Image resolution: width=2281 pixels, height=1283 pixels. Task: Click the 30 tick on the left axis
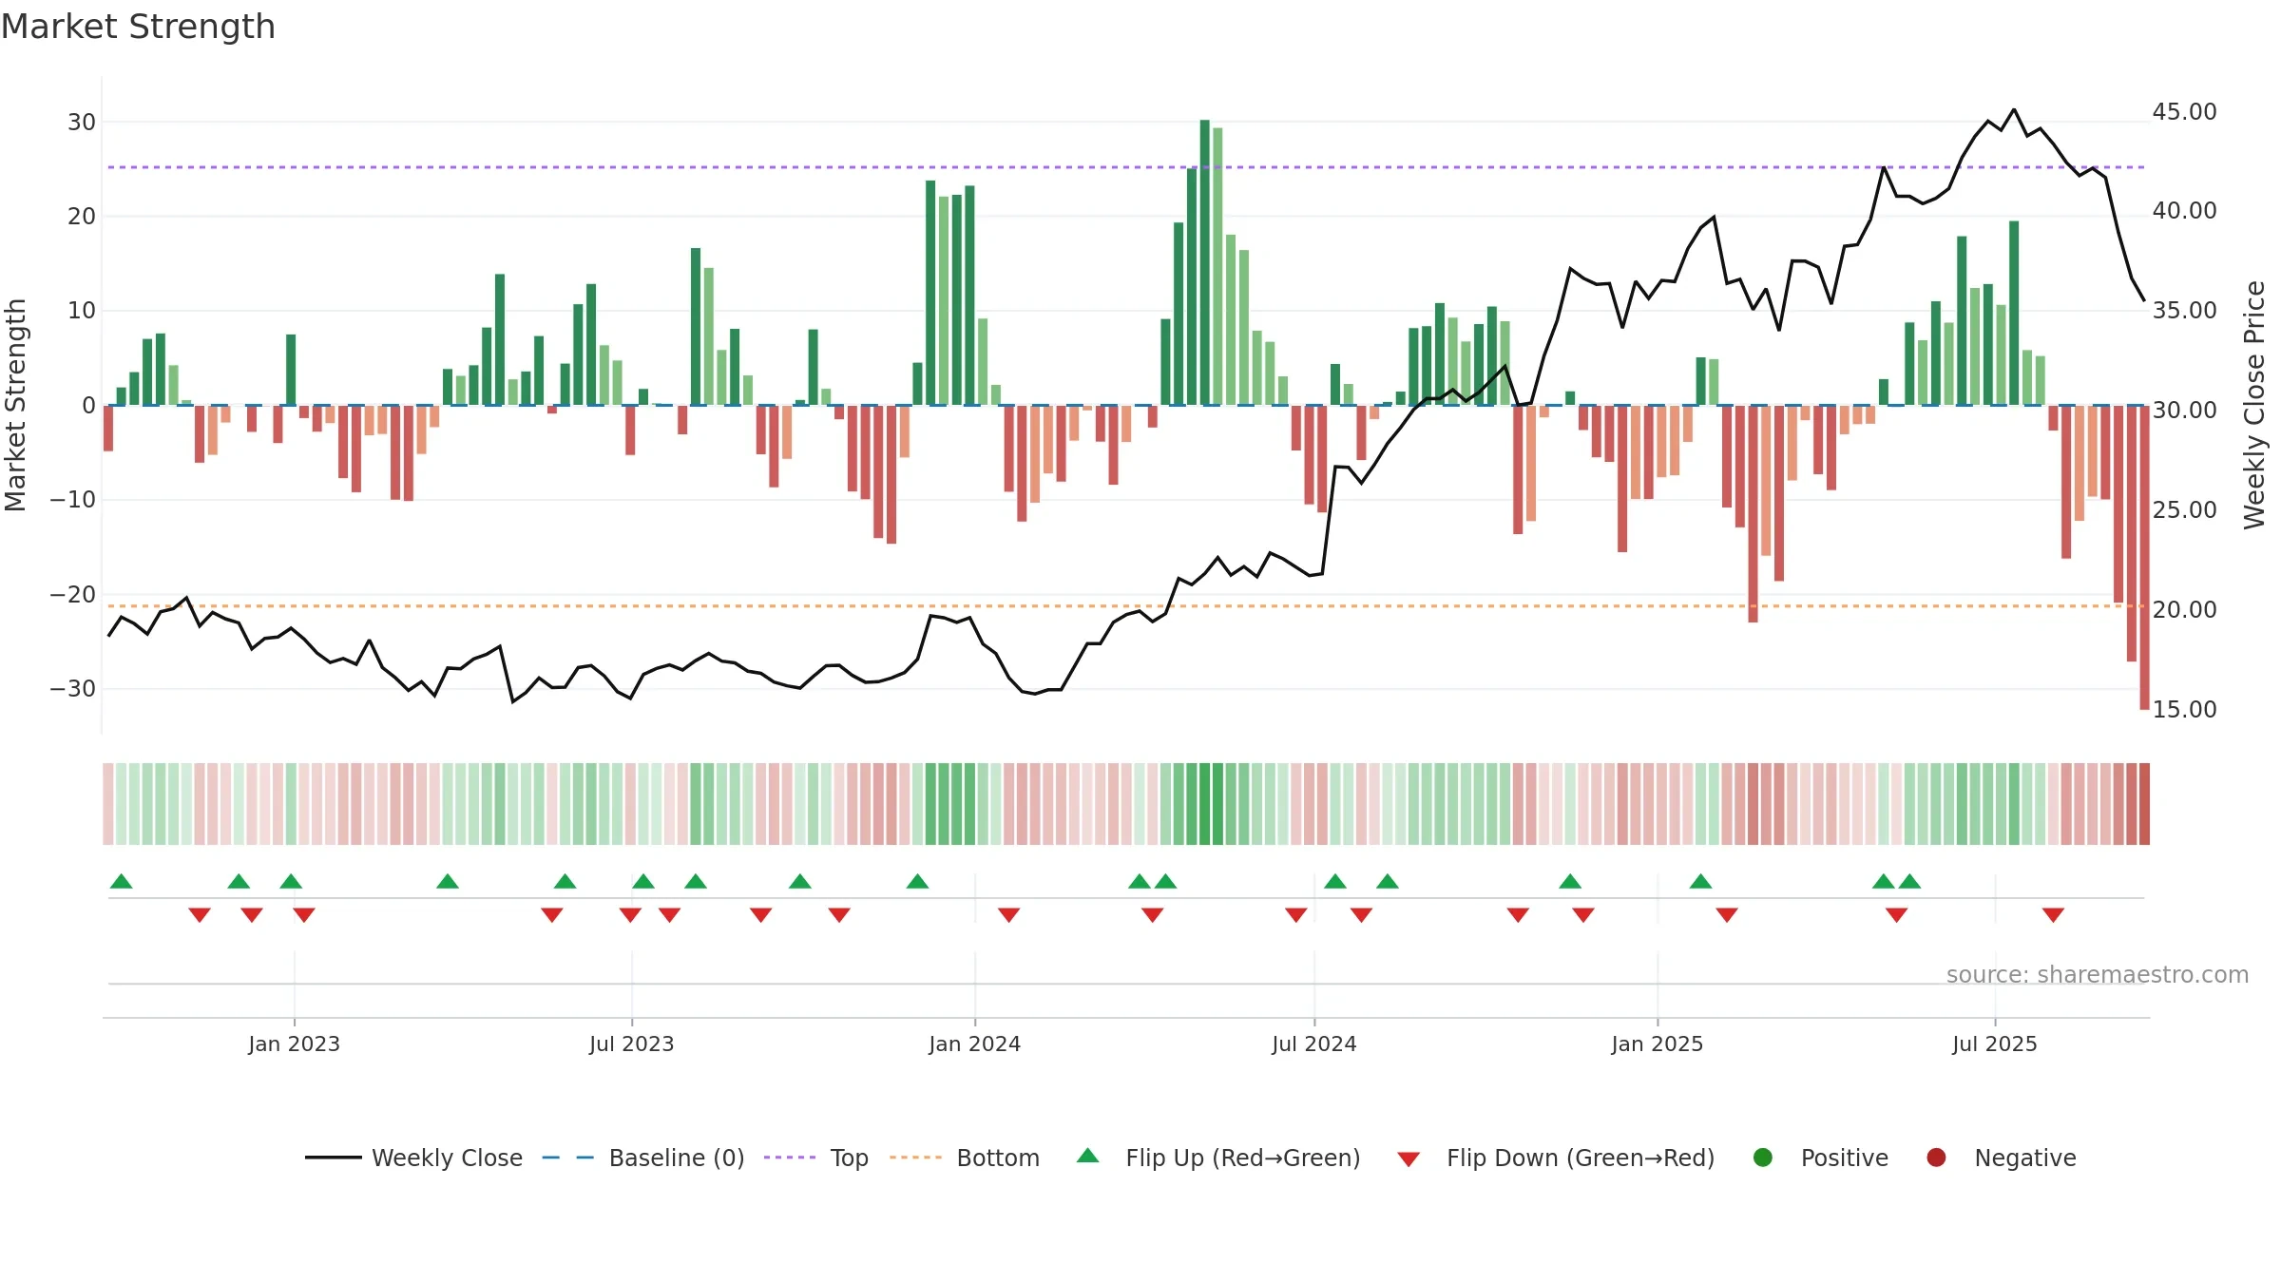[x=82, y=122]
